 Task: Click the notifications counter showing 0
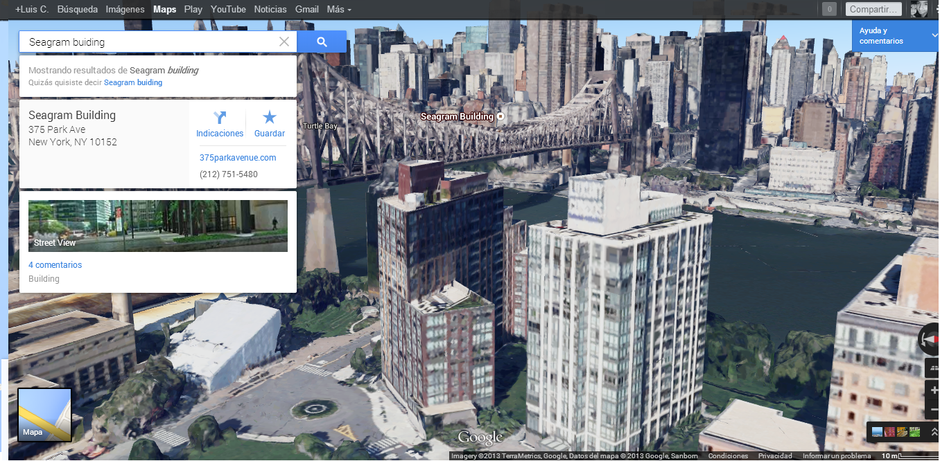click(829, 10)
